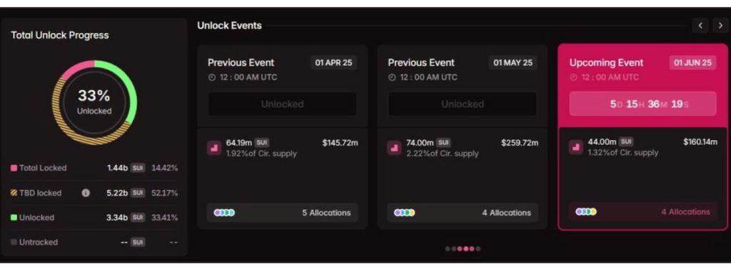Screen dimensions: 731x272
Task: Click the carousel pagination dots below events
Action: (463, 248)
